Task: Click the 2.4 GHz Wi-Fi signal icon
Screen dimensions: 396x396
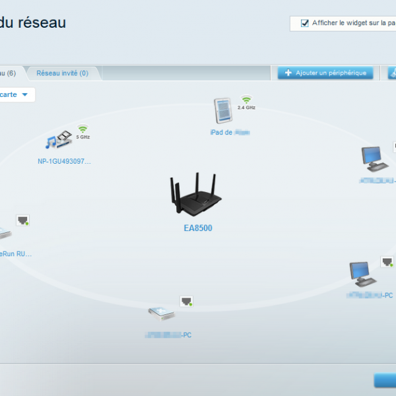Action: click(x=246, y=100)
